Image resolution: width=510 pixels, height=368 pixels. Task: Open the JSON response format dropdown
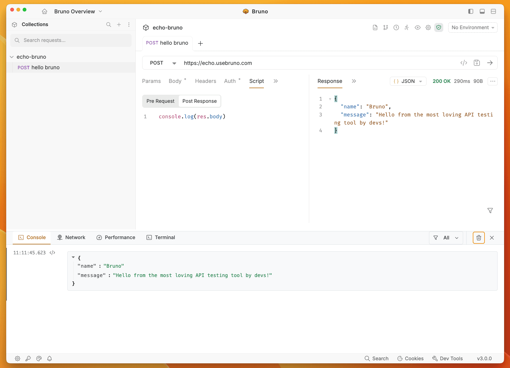pyautogui.click(x=408, y=81)
